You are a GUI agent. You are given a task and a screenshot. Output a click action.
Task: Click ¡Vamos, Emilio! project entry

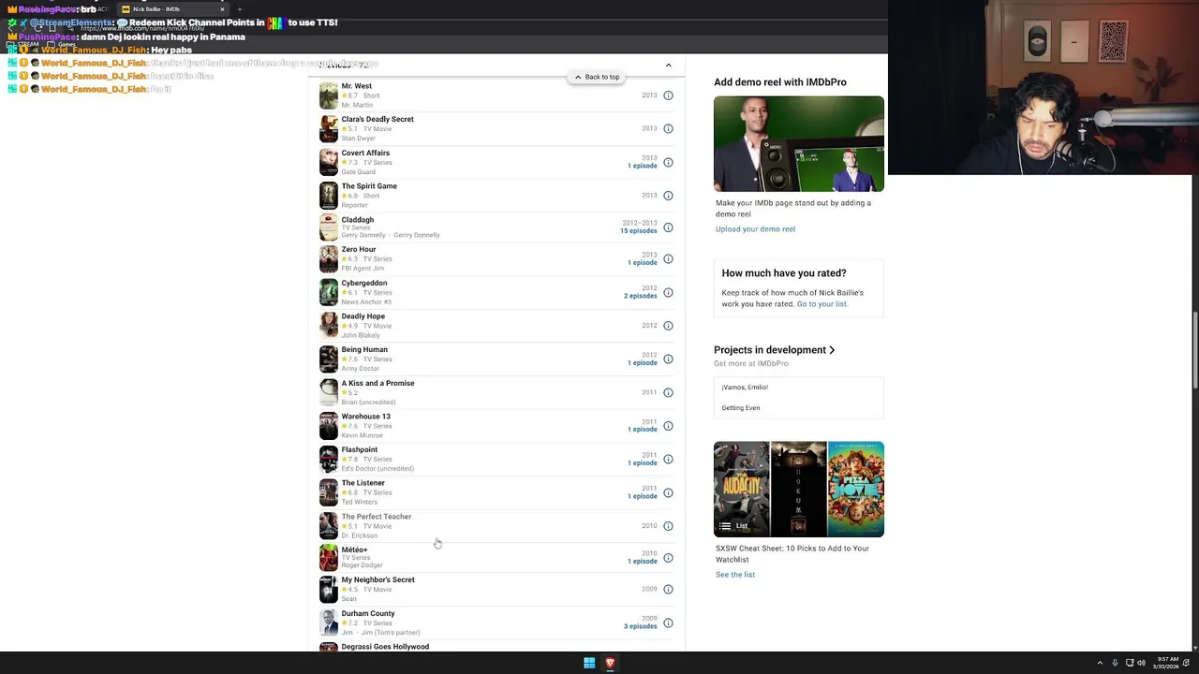coord(745,388)
